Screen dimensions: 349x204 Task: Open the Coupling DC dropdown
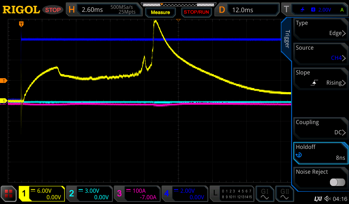[x=320, y=128]
